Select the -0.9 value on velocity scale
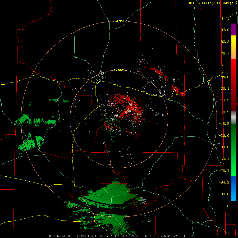 [225, 112]
